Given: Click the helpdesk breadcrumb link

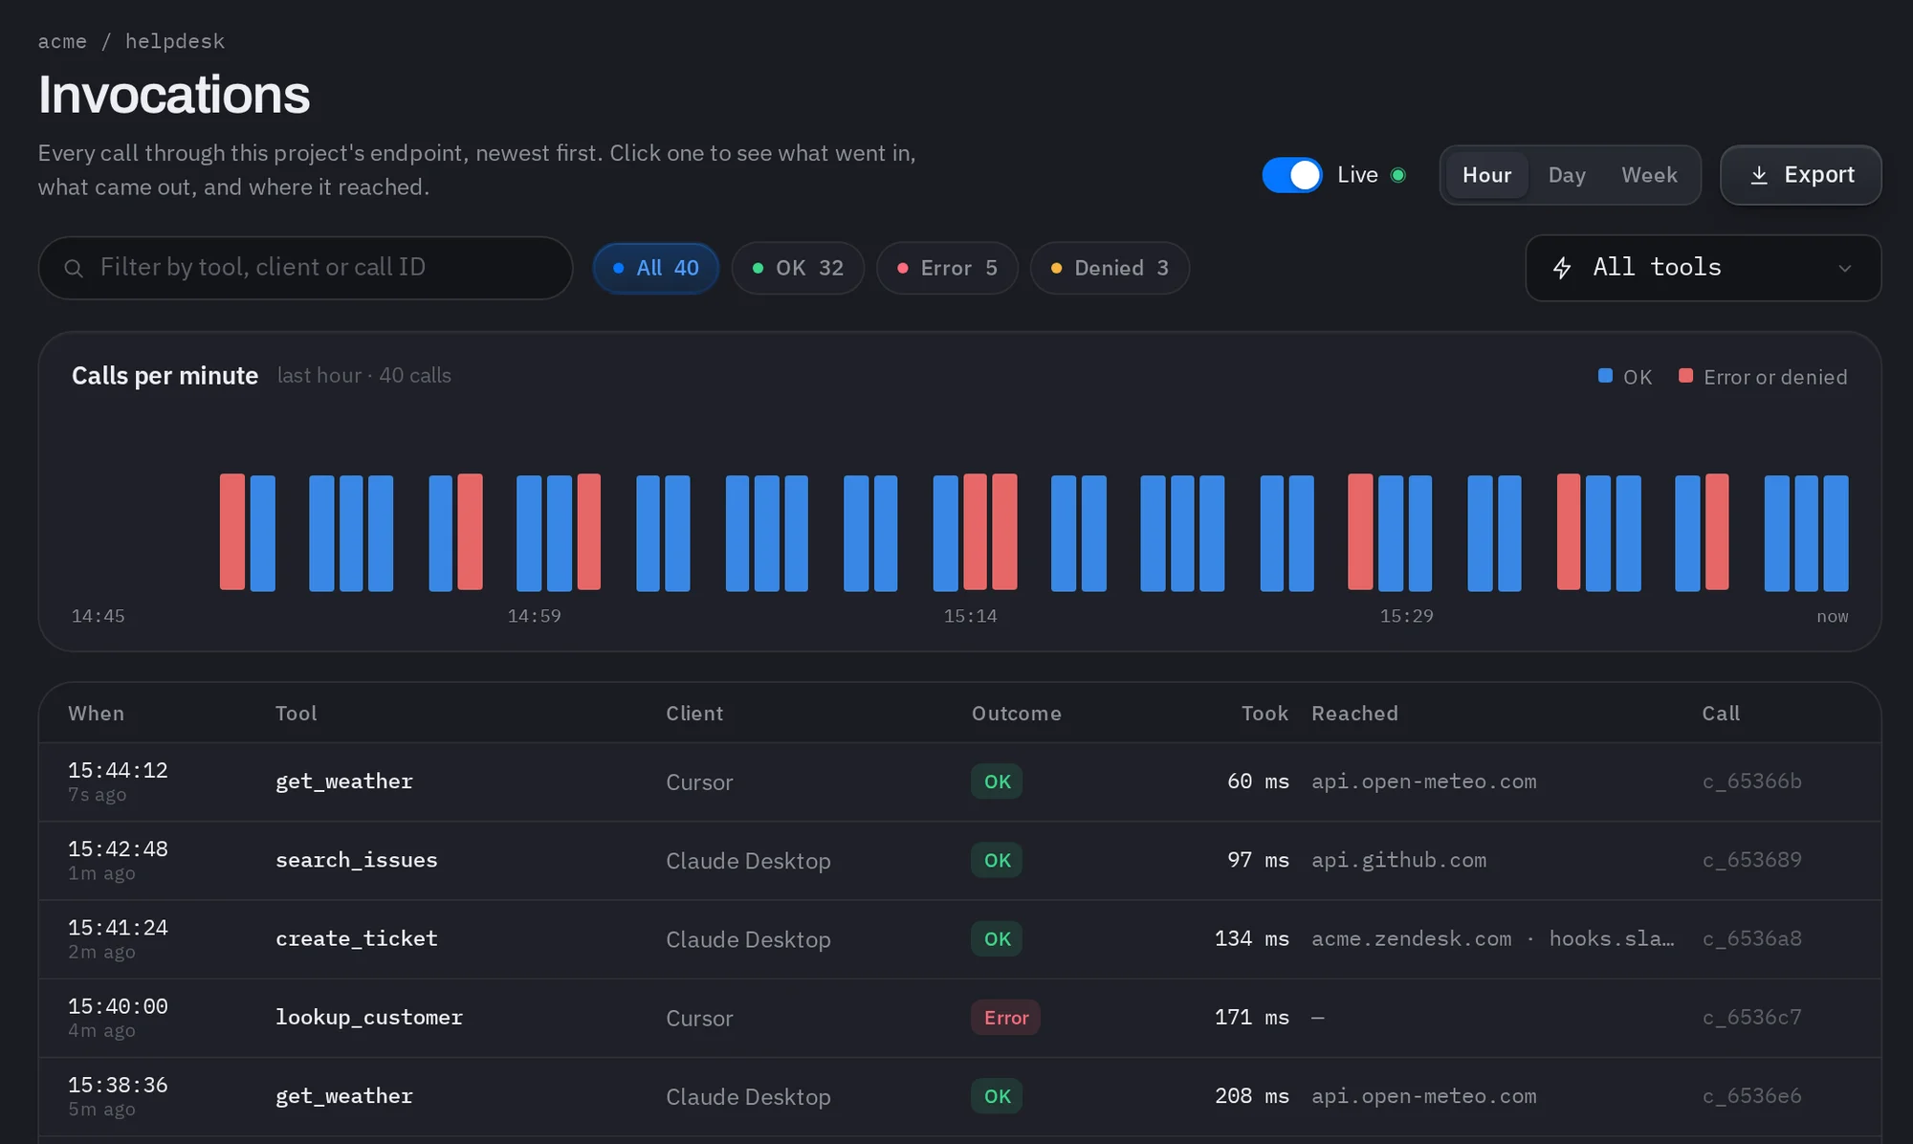Looking at the screenshot, I should coord(175,41).
